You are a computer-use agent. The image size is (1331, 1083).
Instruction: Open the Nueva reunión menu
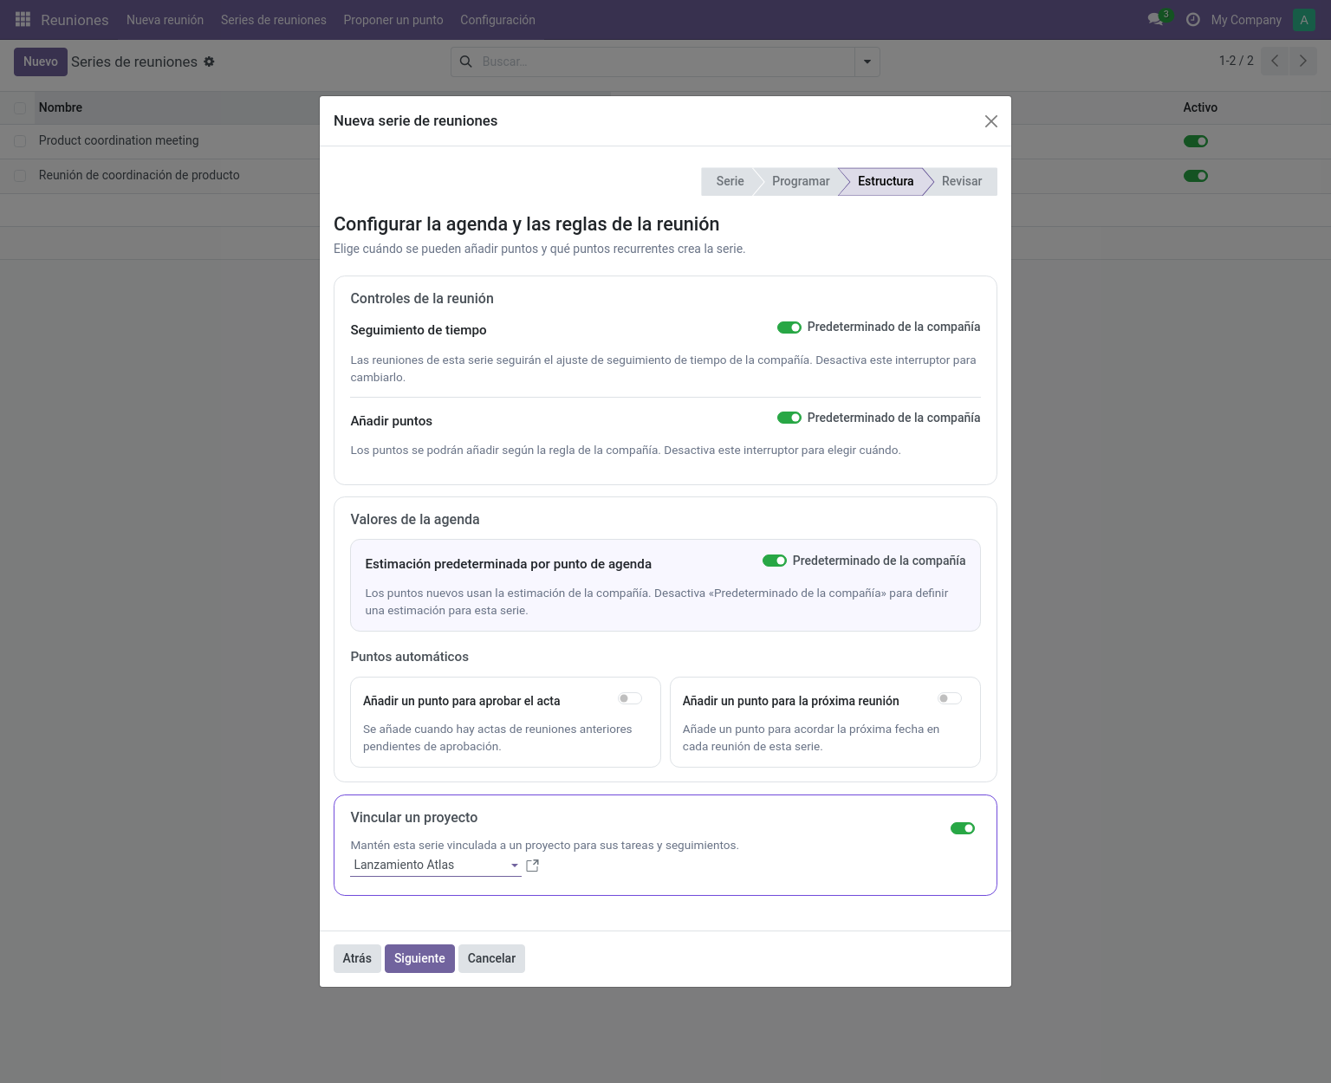point(166,20)
